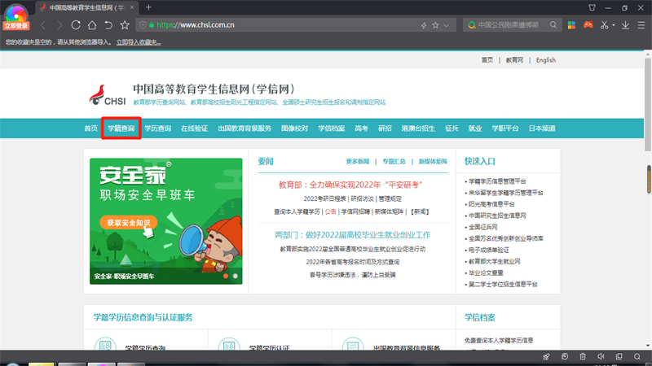652x366 pixels.
Task: Click the 立即登录 browser login avatar
Action: [15, 17]
